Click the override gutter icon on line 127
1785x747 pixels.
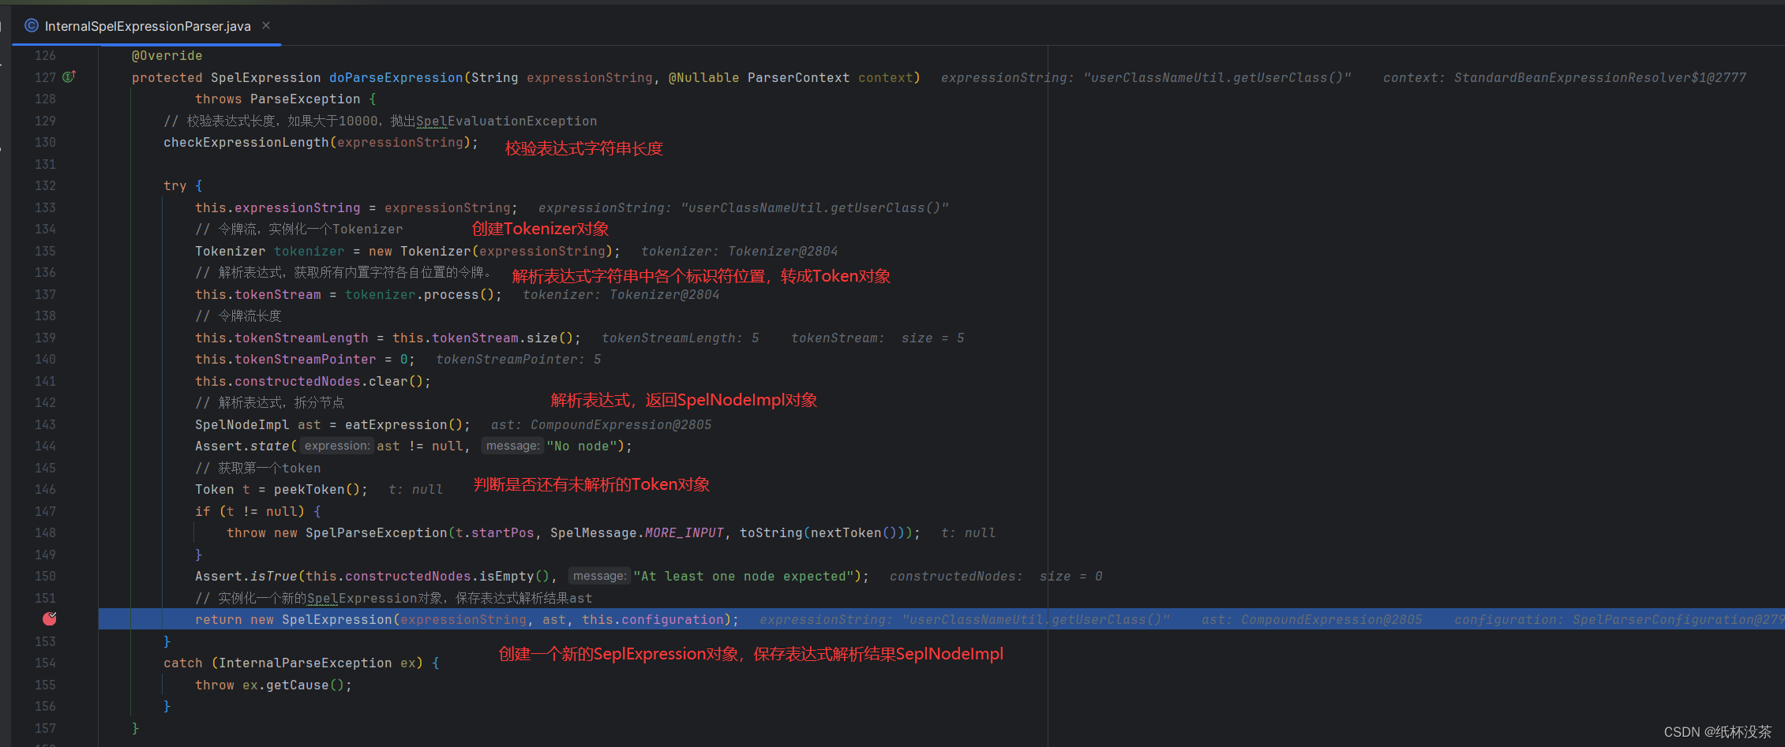[x=69, y=77]
